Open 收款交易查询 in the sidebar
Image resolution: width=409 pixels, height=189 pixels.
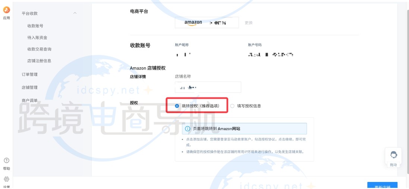(39, 49)
